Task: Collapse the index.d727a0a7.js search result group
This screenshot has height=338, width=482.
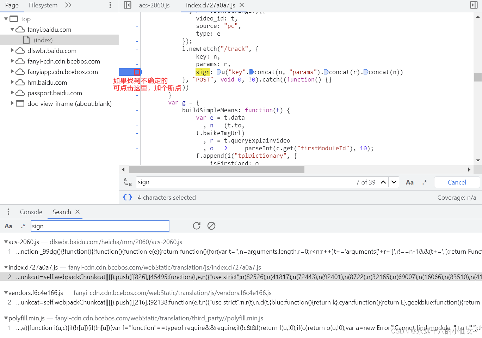Action: pos(6,267)
